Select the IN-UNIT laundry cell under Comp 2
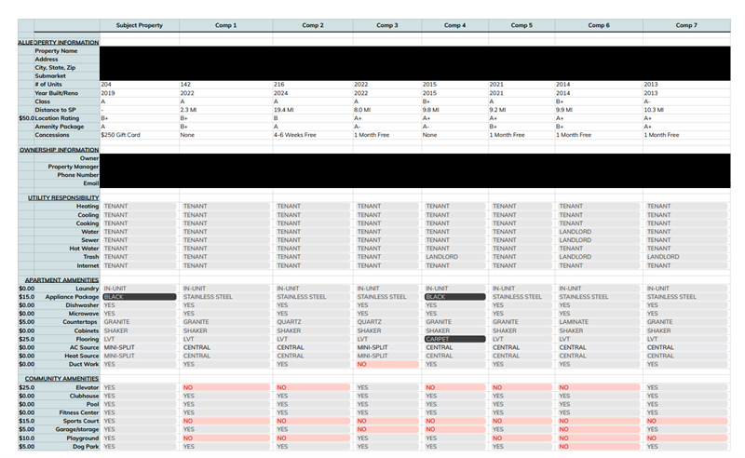Image resolution: width=745 pixels, height=458 pixels. click(313, 289)
